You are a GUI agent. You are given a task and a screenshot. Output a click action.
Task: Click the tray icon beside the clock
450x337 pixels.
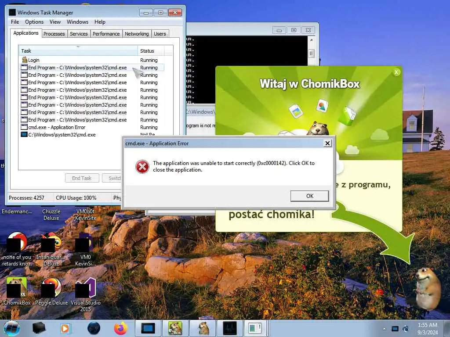point(406,329)
